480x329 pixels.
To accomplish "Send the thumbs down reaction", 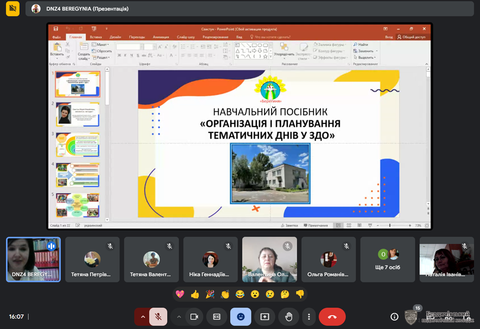I will [x=300, y=294].
